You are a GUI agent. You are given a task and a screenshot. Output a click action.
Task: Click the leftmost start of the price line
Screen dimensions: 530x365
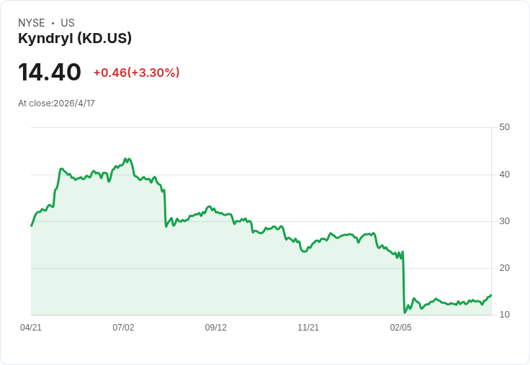pyautogui.click(x=31, y=226)
